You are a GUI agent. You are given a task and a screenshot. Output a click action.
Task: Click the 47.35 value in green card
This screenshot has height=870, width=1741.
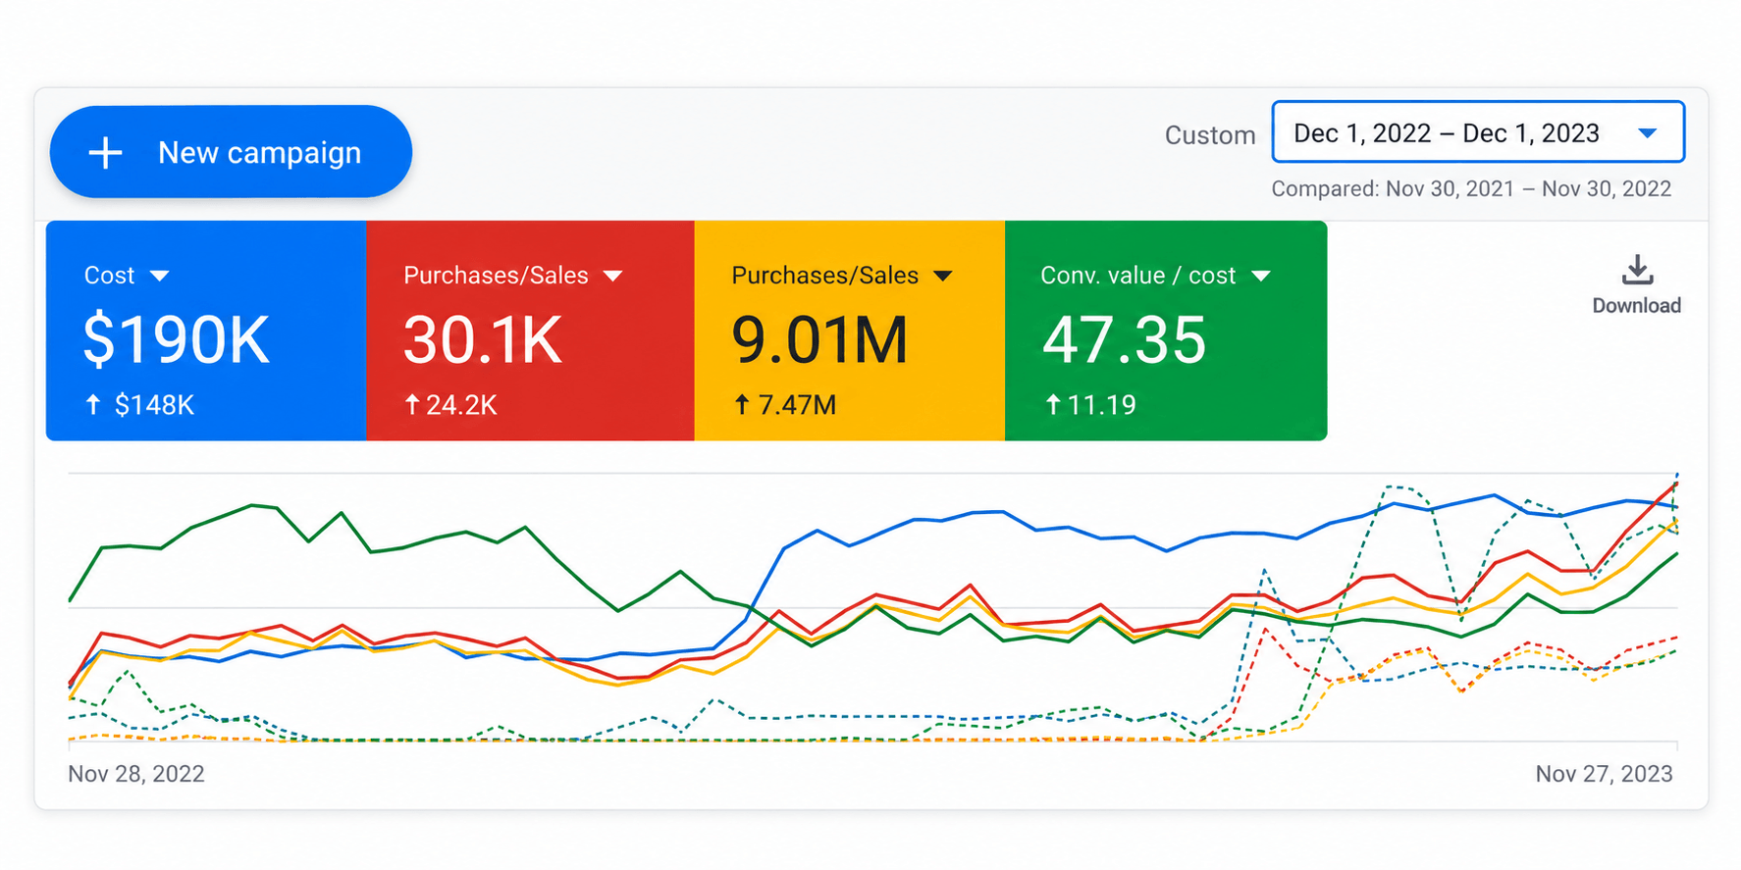(x=1124, y=340)
